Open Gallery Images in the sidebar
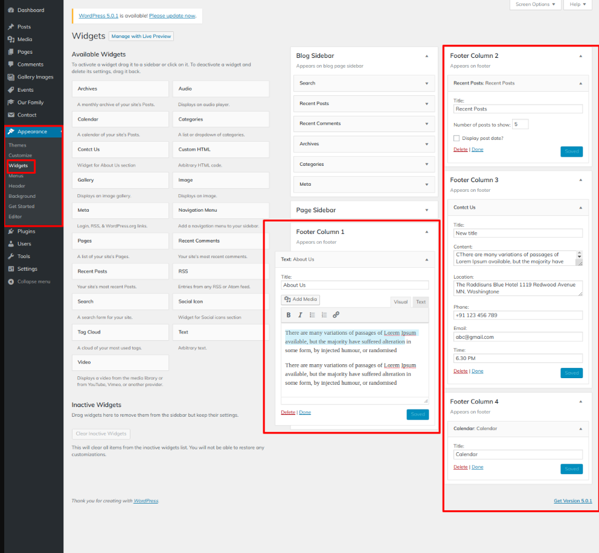Screen dimensions: 599x553 (x=35, y=77)
